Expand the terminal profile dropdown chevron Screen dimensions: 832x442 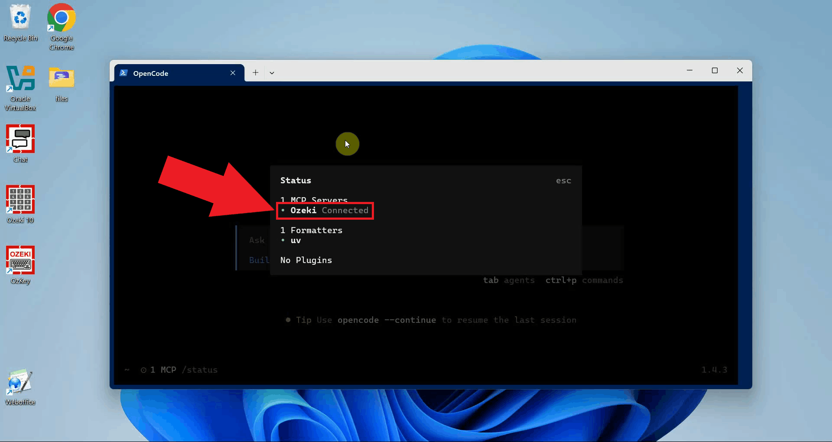point(272,73)
